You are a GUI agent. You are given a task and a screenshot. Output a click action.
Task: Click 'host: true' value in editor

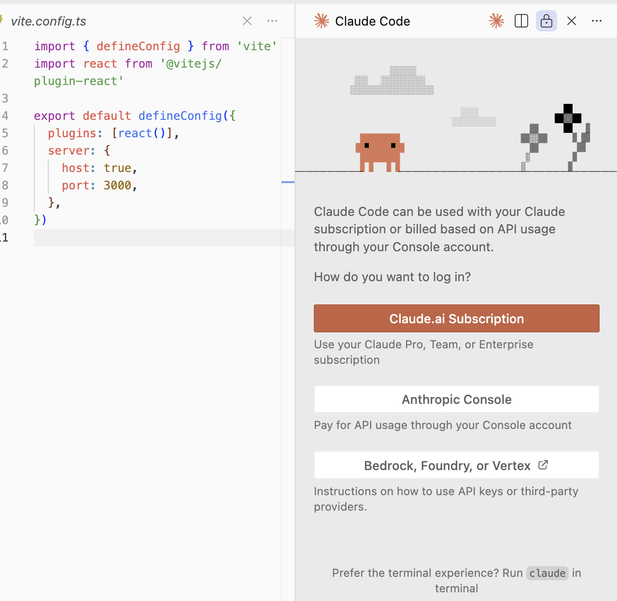(x=99, y=168)
